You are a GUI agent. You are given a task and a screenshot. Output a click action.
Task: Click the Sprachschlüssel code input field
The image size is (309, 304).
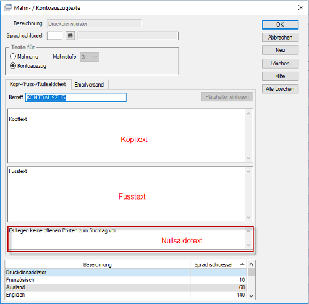[x=54, y=35]
